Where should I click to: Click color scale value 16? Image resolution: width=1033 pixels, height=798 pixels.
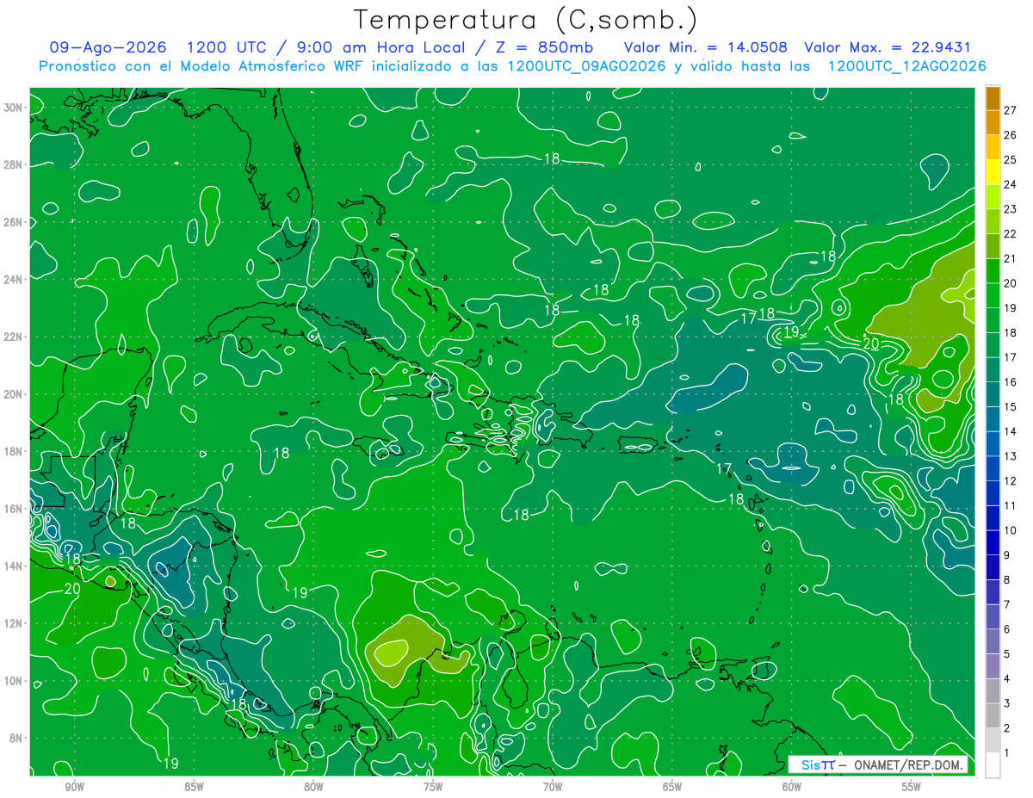point(1010,382)
